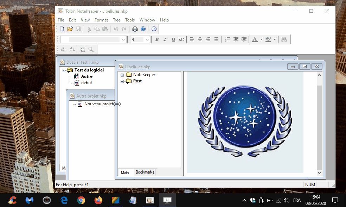This screenshot has width=346, height=207.
Task: Click the Autre projet.nkp window title
Action: 91,96
